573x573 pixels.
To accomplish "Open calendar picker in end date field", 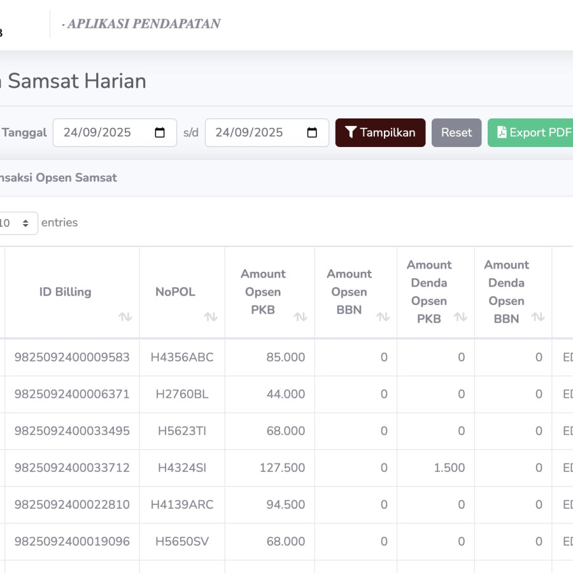I will tap(312, 132).
